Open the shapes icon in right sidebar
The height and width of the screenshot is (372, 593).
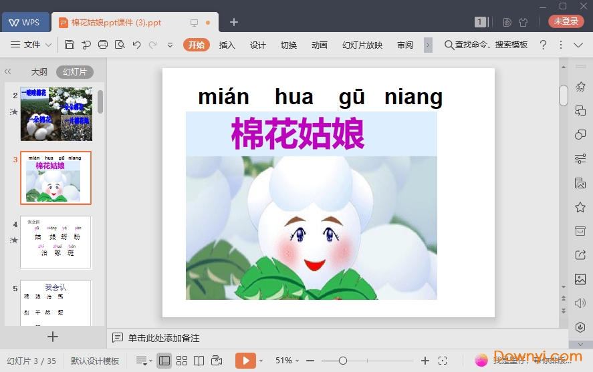pyautogui.click(x=580, y=135)
